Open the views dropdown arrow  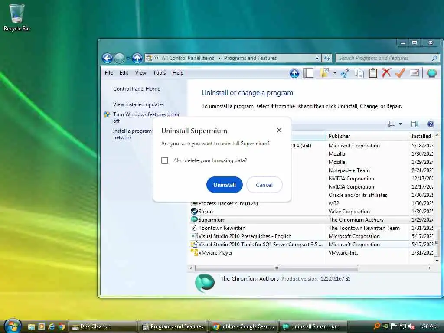click(x=400, y=124)
